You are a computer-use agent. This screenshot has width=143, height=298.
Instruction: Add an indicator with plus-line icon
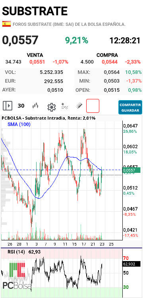point(65,106)
